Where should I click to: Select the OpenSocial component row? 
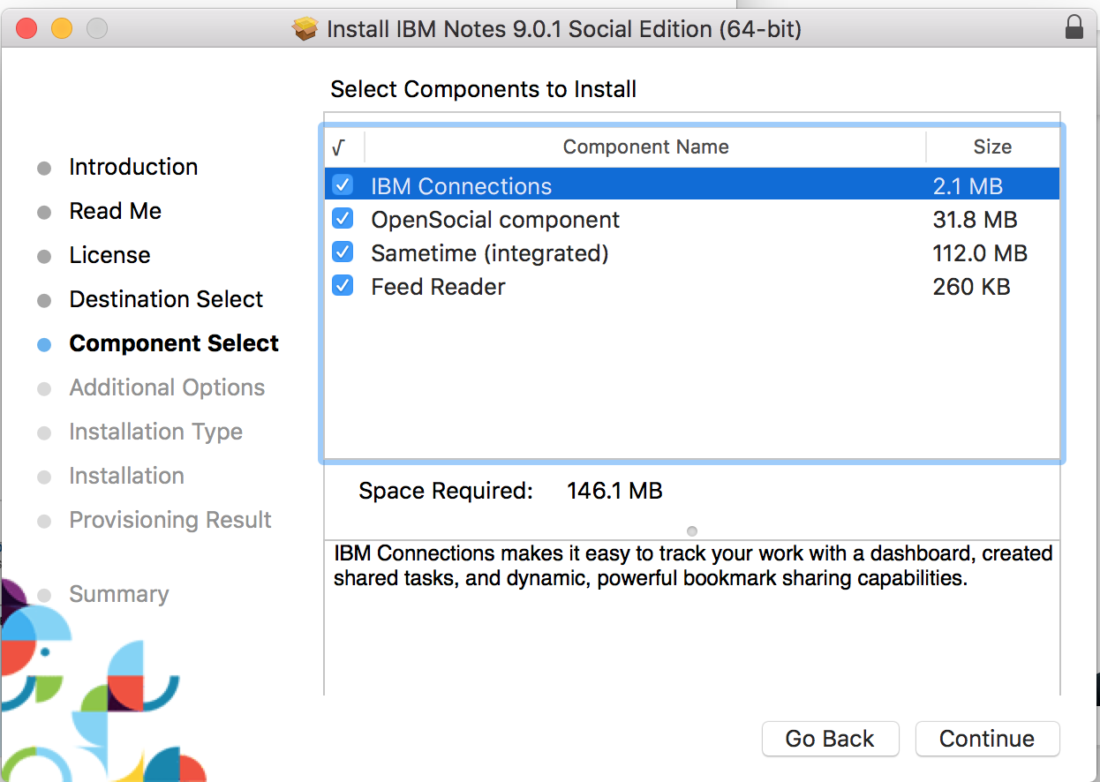692,219
